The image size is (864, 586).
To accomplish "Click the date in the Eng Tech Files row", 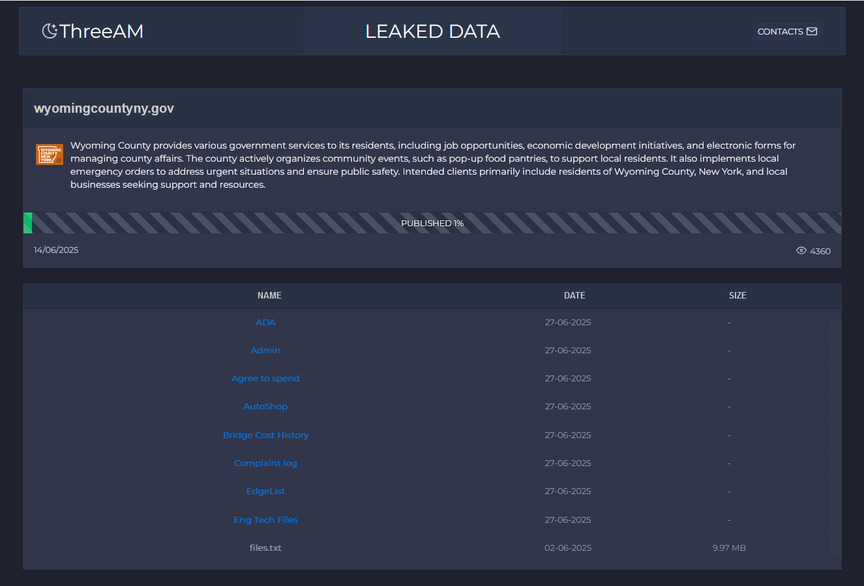I will [568, 520].
